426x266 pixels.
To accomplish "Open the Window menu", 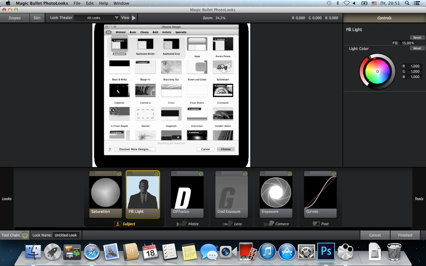I will click(x=121, y=3).
